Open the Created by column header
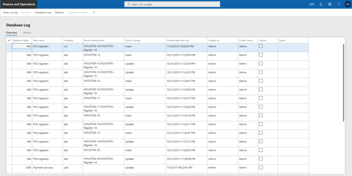This screenshot has width=352, height=176. 223,41
